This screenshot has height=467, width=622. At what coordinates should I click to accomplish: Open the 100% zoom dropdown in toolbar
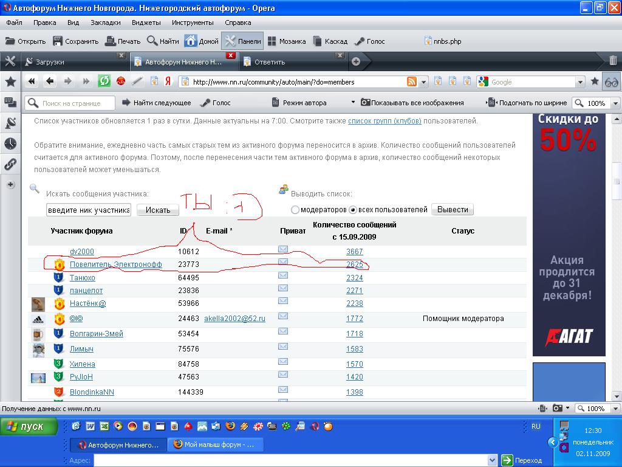(x=615, y=103)
